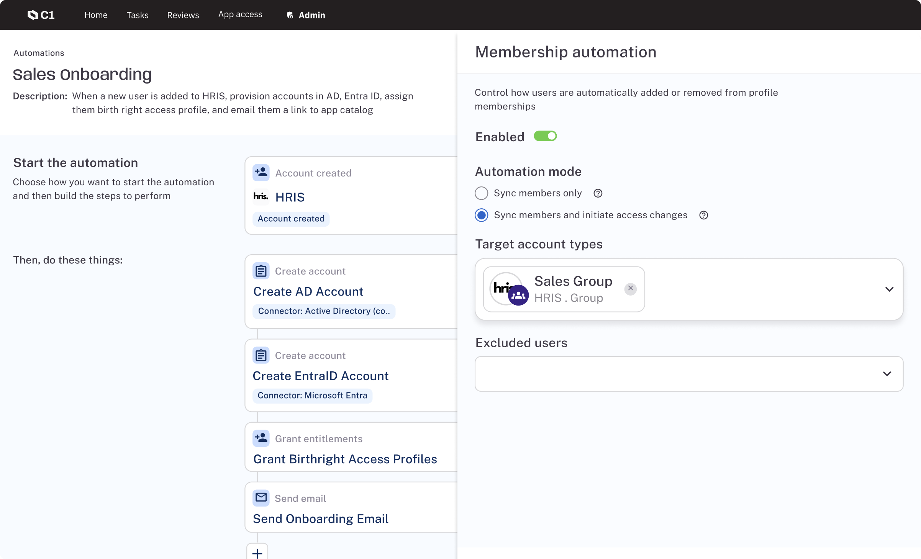
Task: Click the Send email envelope icon
Action: (x=261, y=498)
